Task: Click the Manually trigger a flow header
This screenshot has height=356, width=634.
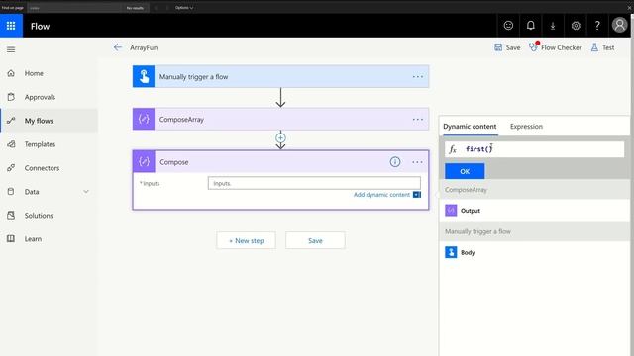Action: 280,77
